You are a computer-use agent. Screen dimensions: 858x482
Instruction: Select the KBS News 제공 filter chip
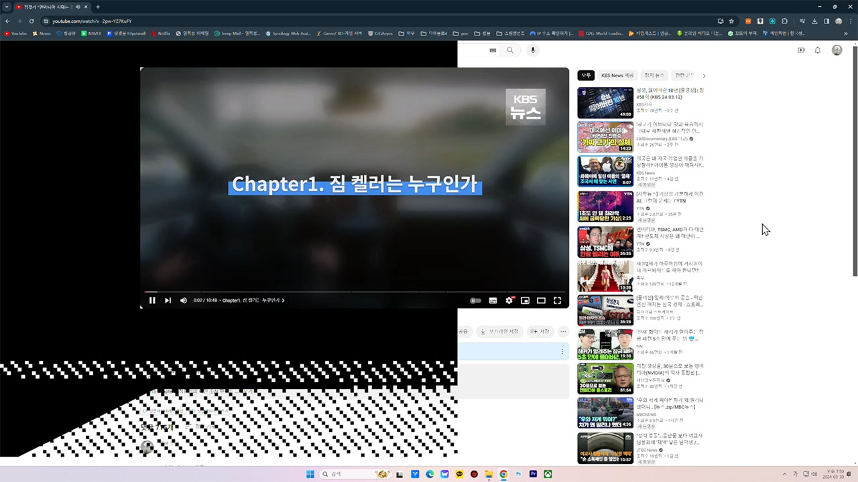pos(617,76)
